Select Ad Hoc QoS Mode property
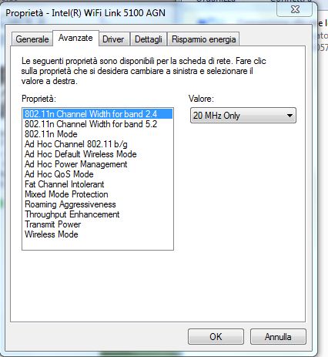328x357 pixels. click(98, 174)
